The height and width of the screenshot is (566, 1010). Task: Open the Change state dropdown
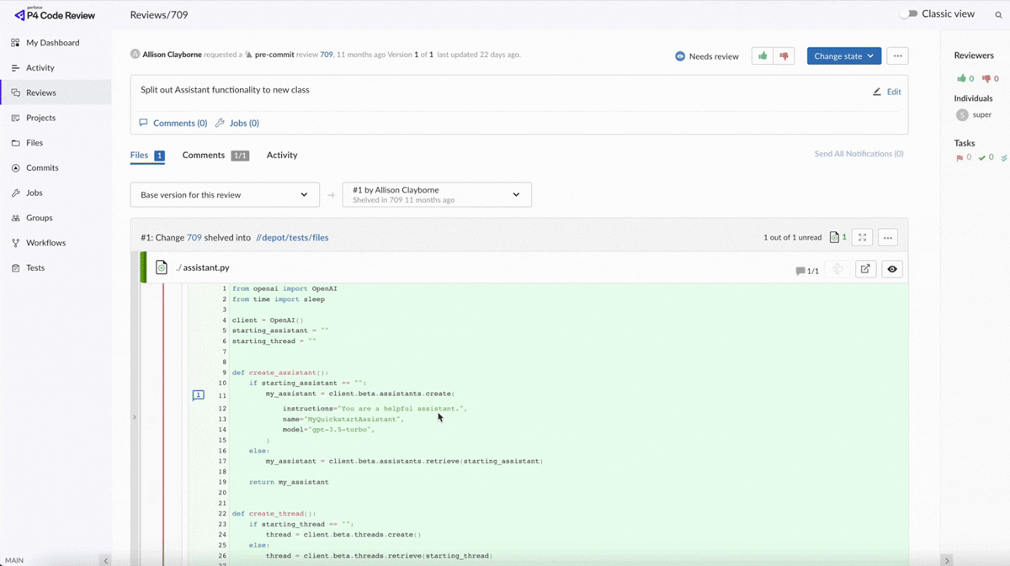pos(843,56)
